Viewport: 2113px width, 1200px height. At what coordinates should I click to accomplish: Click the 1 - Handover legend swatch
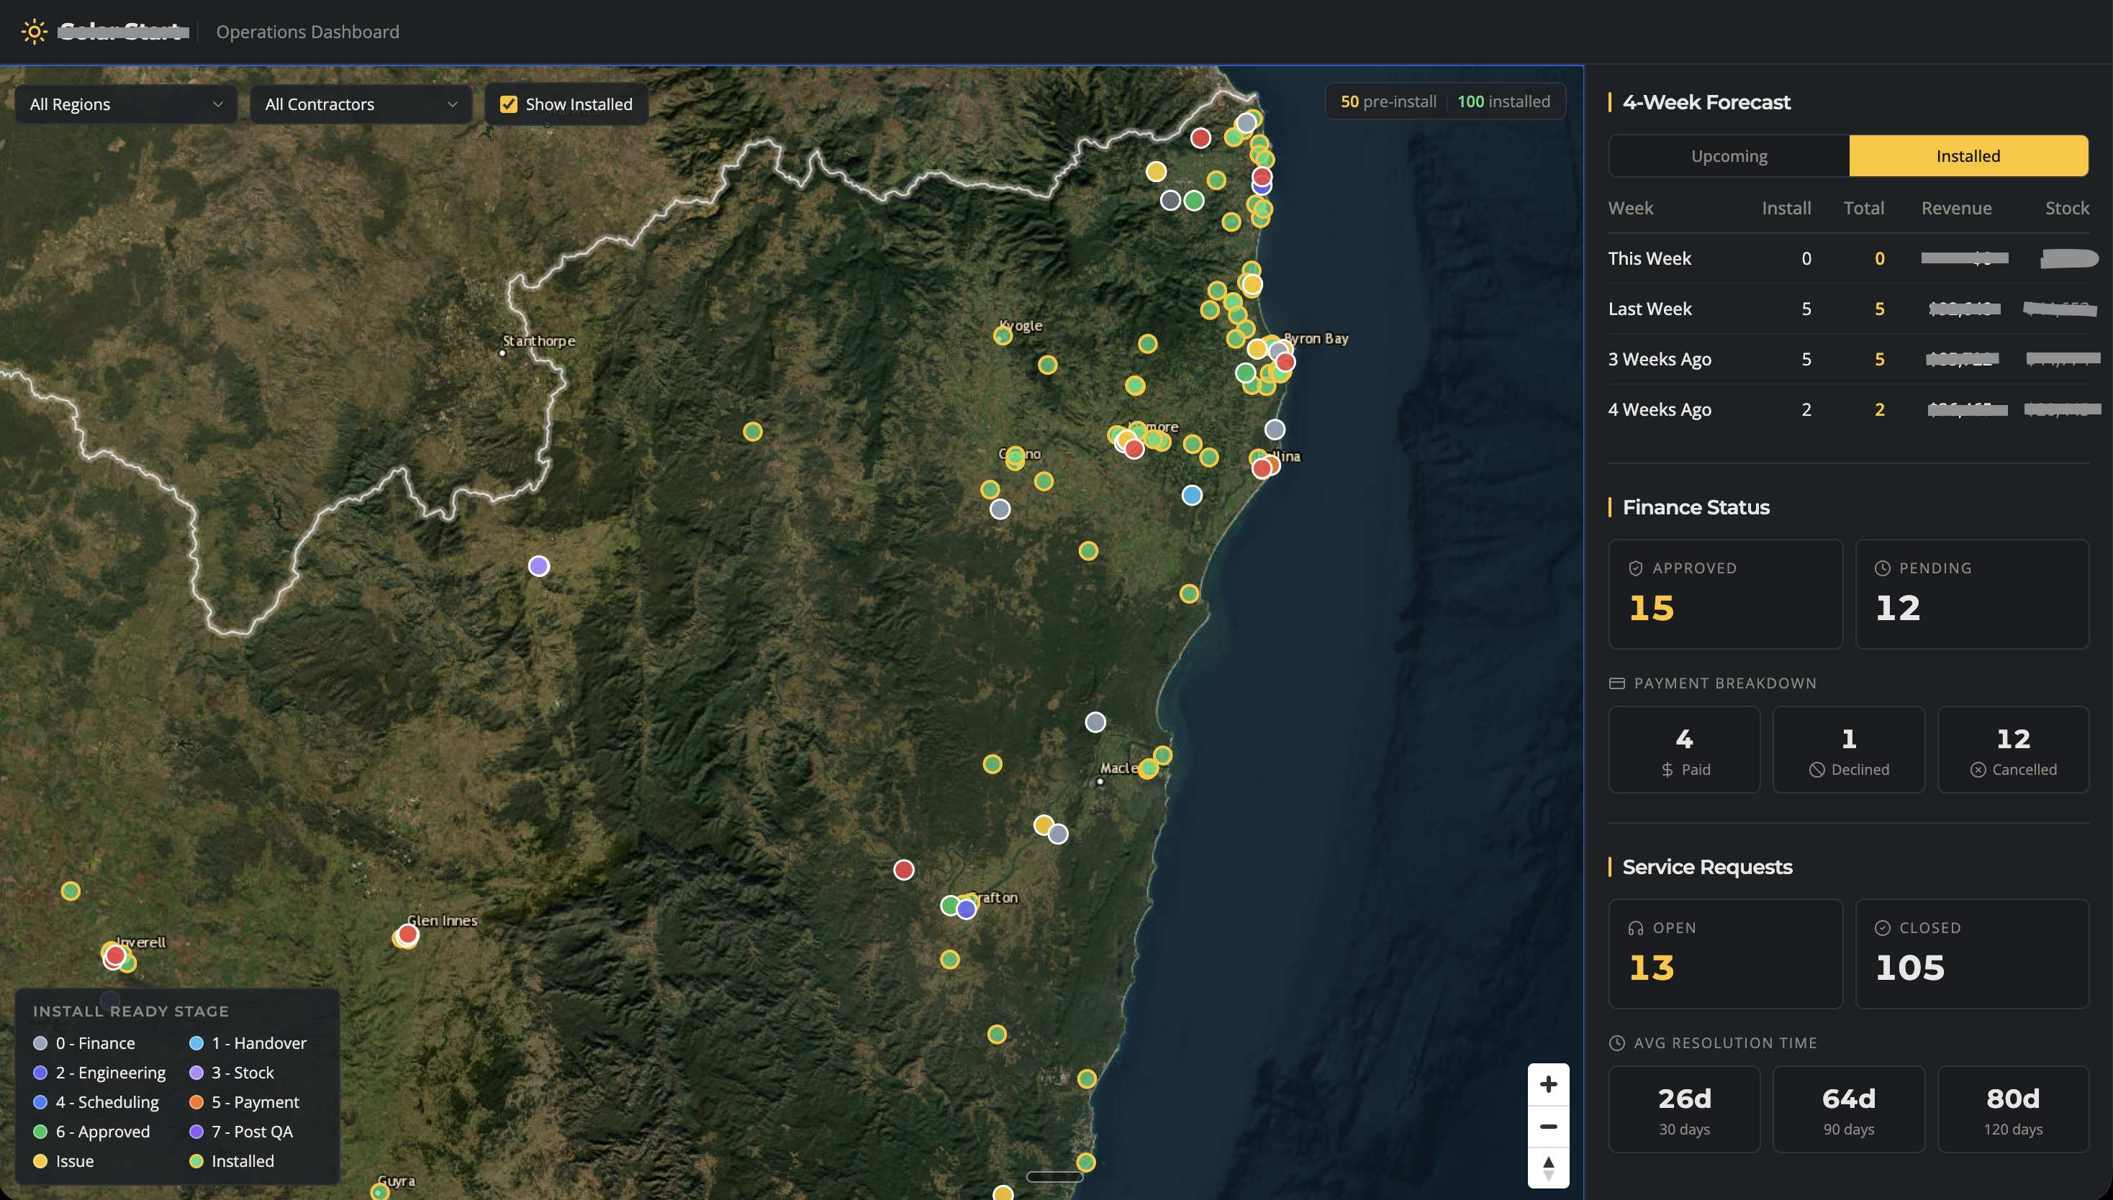click(x=196, y=1042)
